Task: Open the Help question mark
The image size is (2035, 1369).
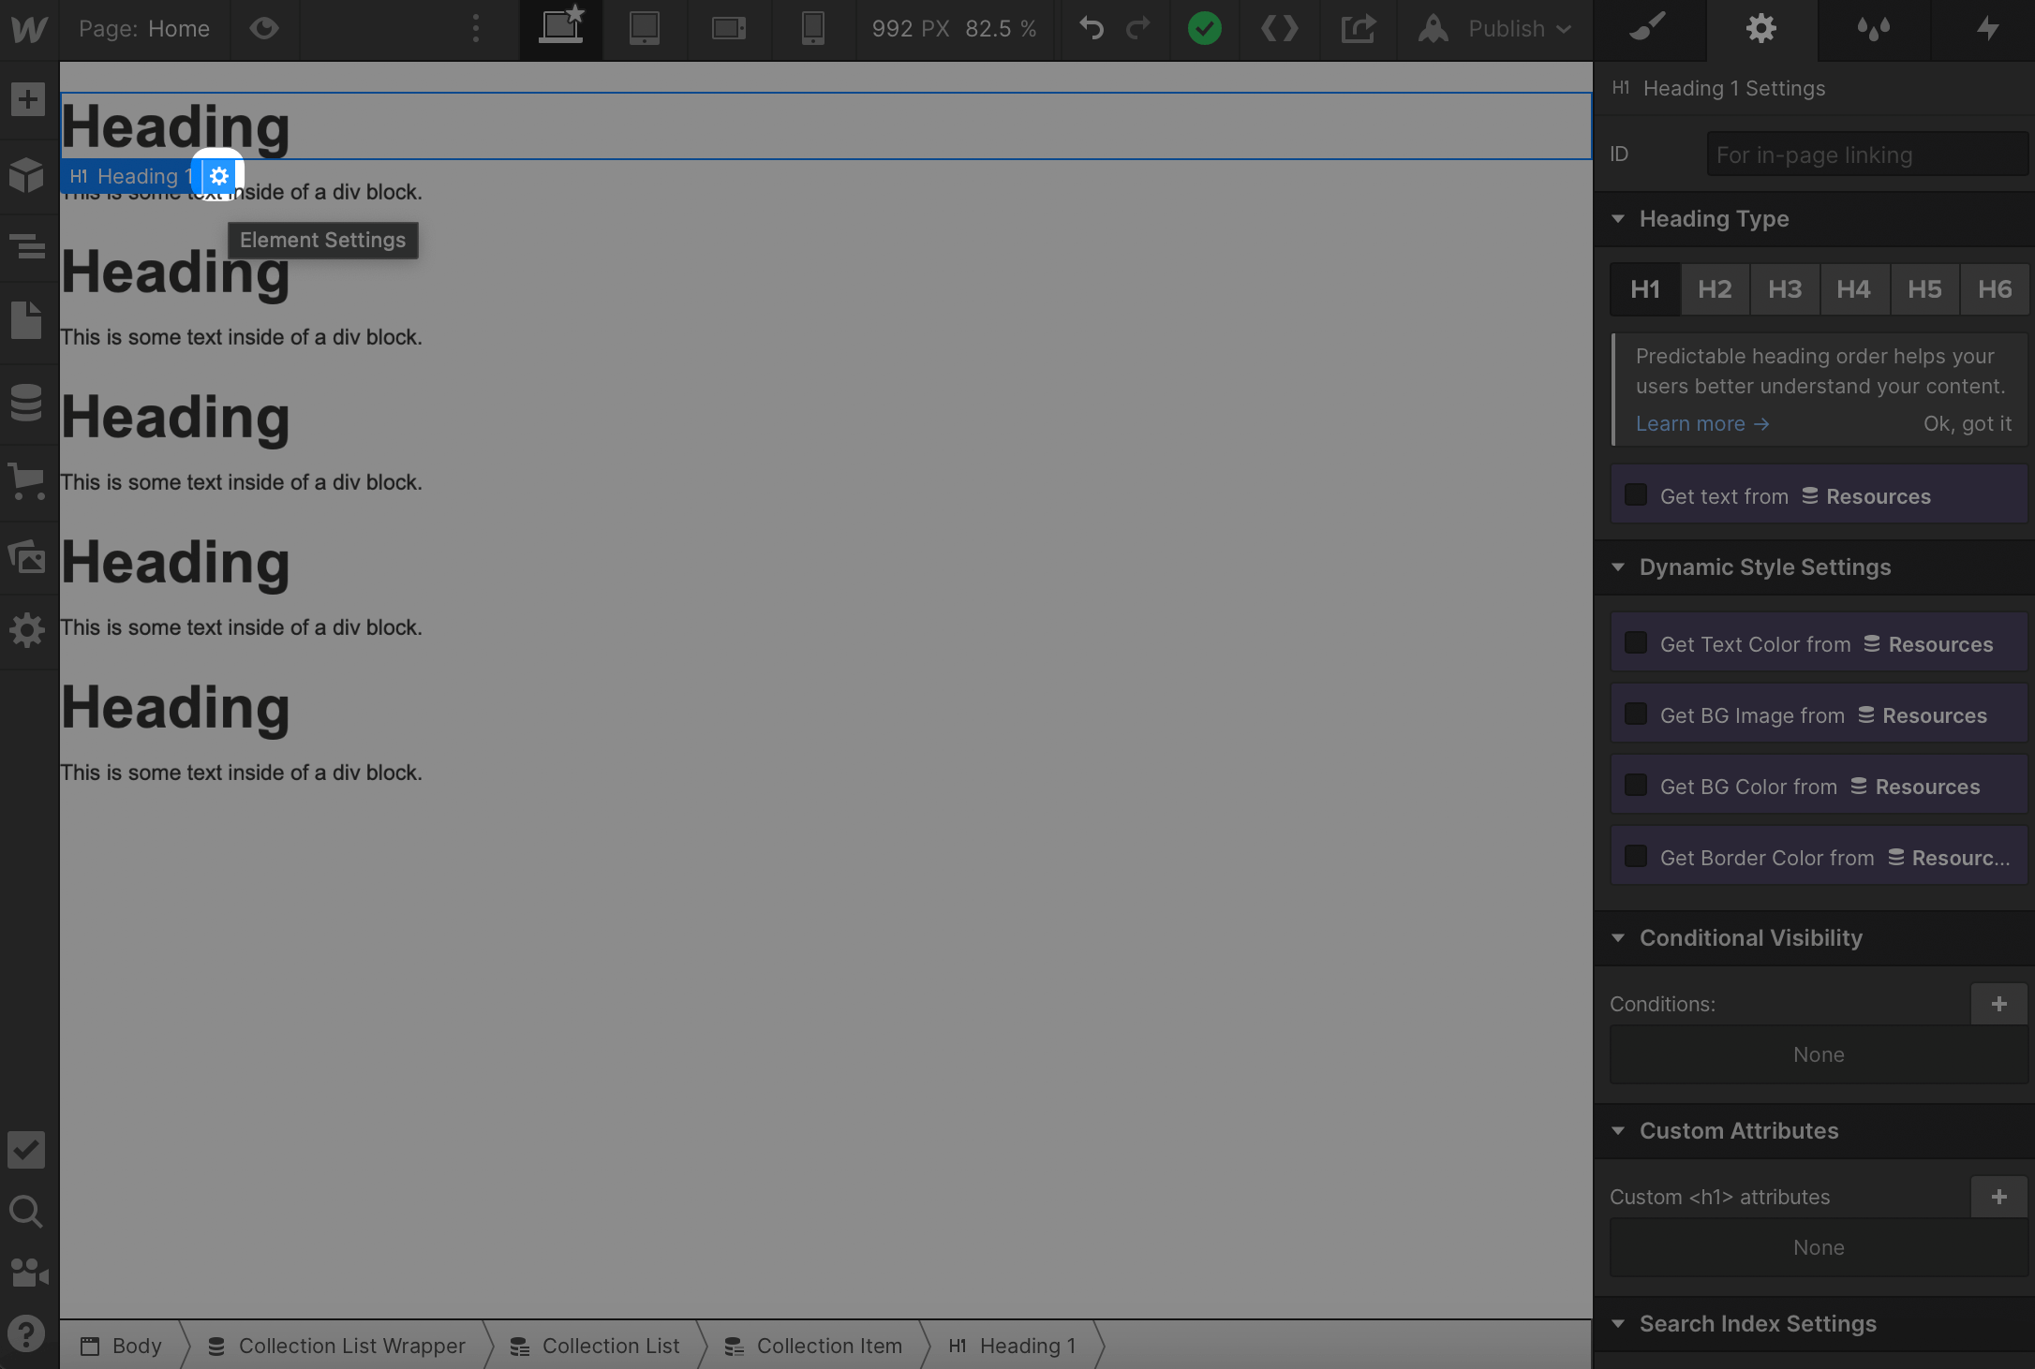Action: (x=26, y=1333)
